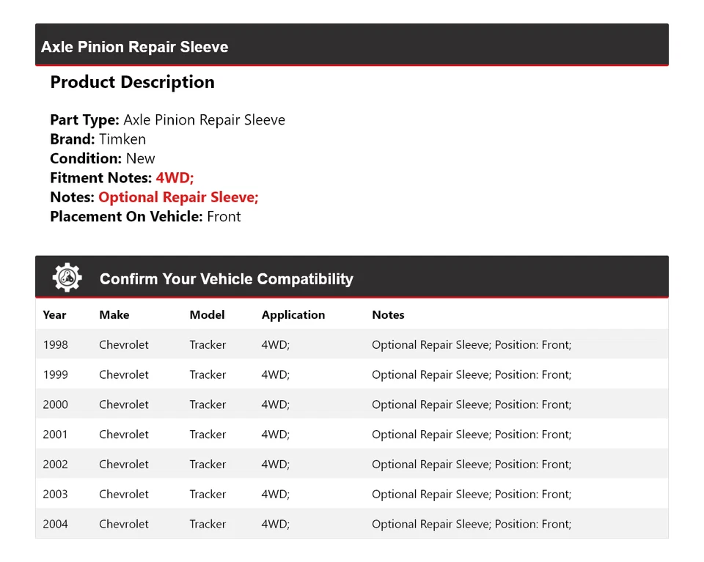
Task: Click the red Optional Repair Sleeve note
Action: (178, 197)
